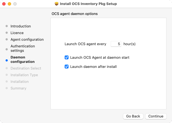This screenshot has width=172, height=123.
Task: Click the blue Daemon configuration bullet
Action: 7,60
